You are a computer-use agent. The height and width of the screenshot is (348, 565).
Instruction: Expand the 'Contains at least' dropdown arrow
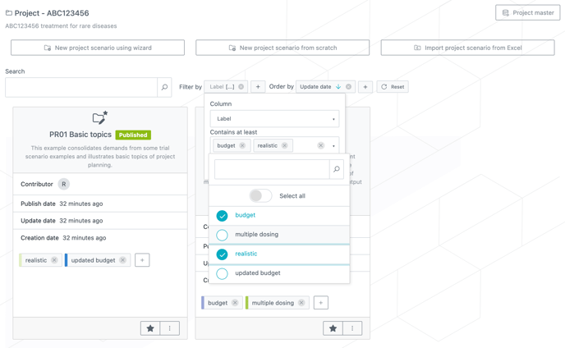pyautogui.click(x=333, y=146)
